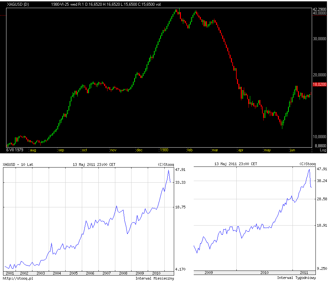
Task: Click the 42,2900 top price label
Action: (x=320, y=9)
